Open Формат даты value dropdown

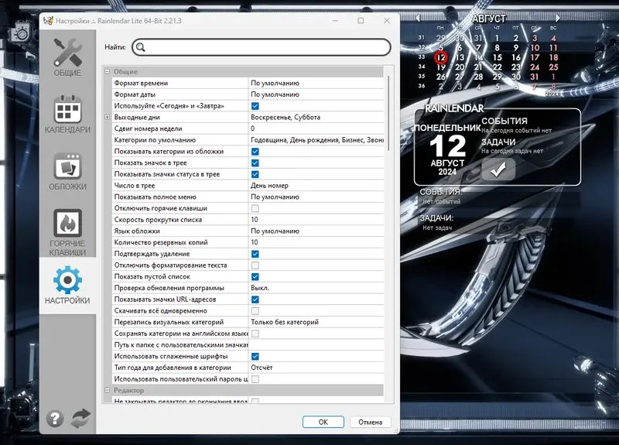coord(316,94)
